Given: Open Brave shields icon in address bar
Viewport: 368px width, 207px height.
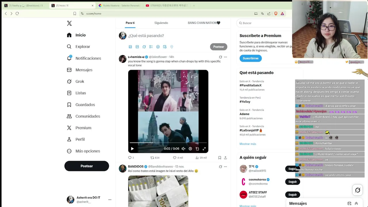Looking at the screenshot, I should [276, 14].
